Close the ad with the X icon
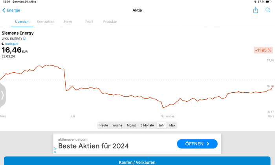The width and height of the screenshot is (275, 165). tap(55, 152)
